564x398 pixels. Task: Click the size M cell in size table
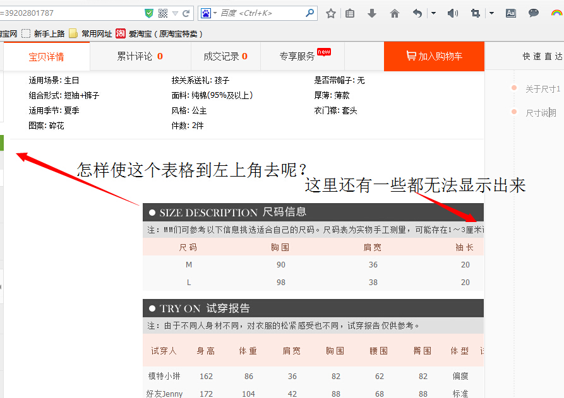(189, 265)
